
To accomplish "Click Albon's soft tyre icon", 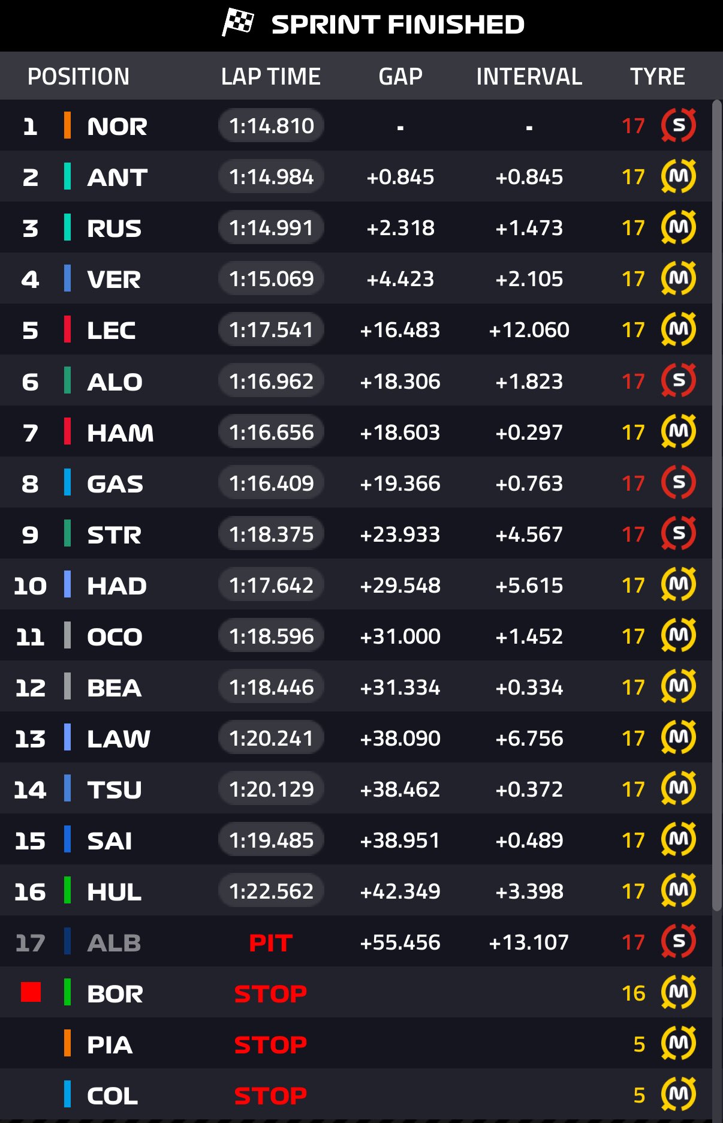I will pos(678,941).
